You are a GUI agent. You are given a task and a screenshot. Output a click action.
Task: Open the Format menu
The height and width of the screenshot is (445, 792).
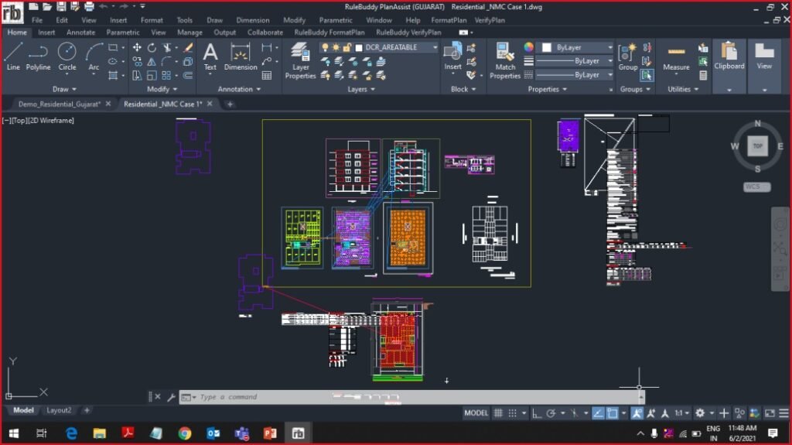coord(152,20)
